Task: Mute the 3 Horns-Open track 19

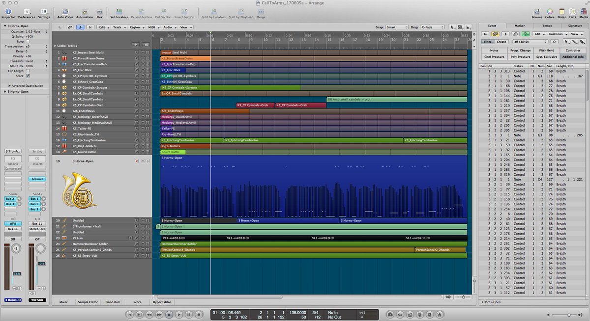Action: [x=143, y=161]
